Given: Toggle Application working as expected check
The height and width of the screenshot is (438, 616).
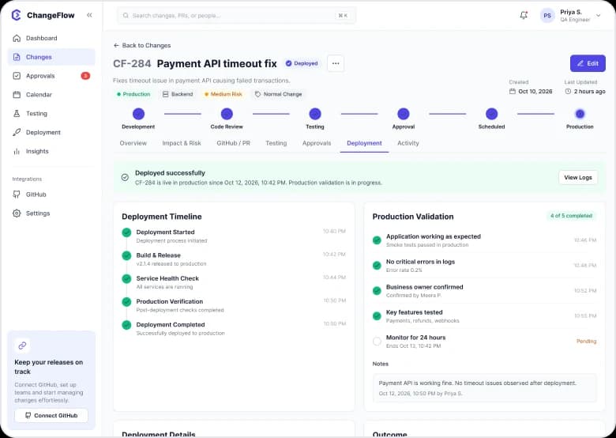Looking at the screenshot, I should pyautogui.click(x=377, y=240).
